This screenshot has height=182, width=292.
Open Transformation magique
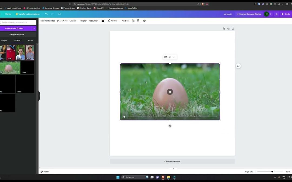(28, 14)
